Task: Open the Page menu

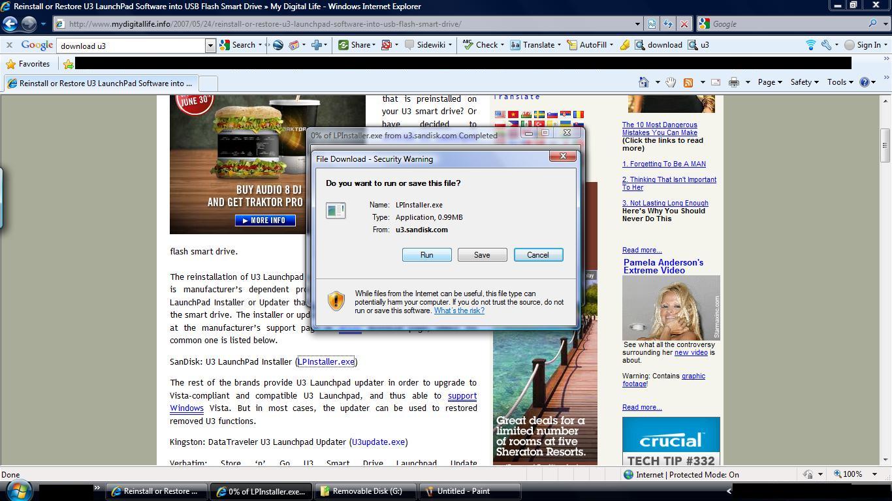Action: pos(770,82)
